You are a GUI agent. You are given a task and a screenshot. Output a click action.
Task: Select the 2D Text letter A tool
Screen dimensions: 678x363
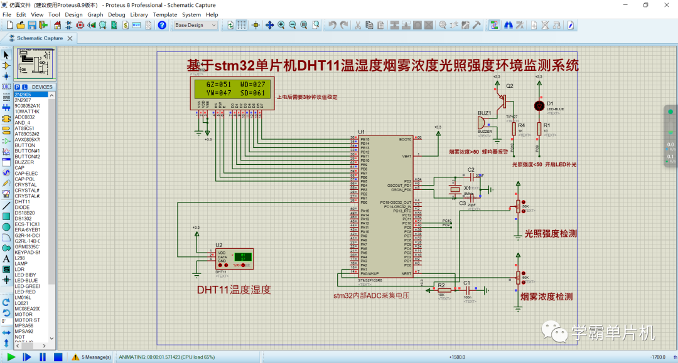point(6,259)
